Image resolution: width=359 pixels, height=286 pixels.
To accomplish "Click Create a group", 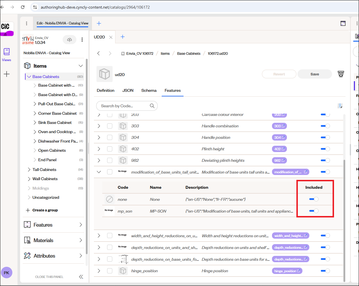I will click(42, 210).
